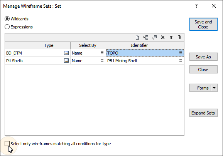This screenshot has width=223, height=156.
Task: Open Select By list for BD_DTM row
Action: tap(102, 53)
